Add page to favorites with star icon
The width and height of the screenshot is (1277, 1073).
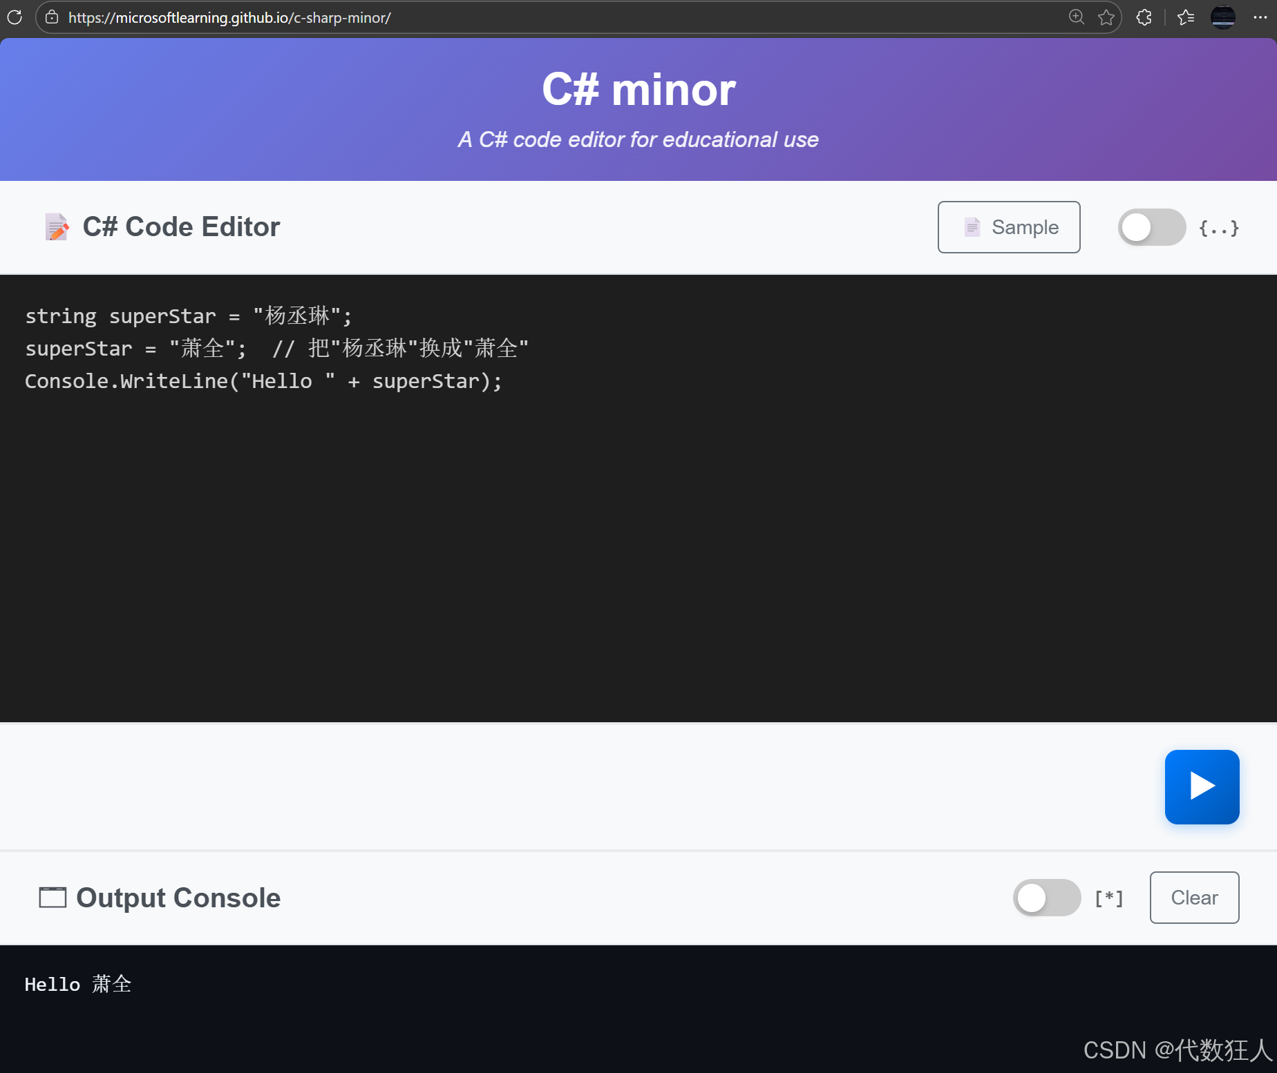(x=1106, y=17)
